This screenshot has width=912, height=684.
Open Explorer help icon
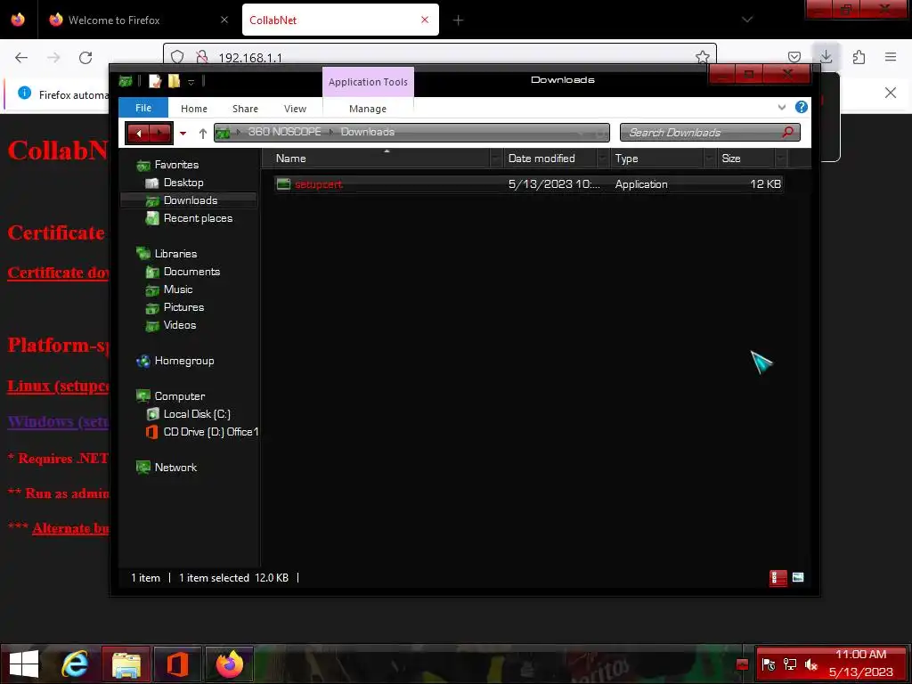(801, 107)
